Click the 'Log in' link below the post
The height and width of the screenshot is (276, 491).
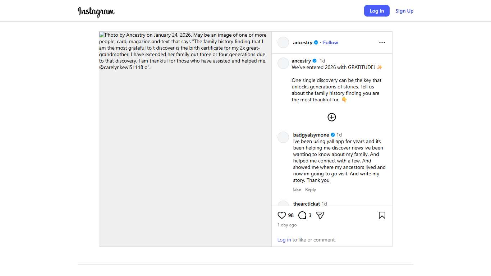[x=284, y=240]
